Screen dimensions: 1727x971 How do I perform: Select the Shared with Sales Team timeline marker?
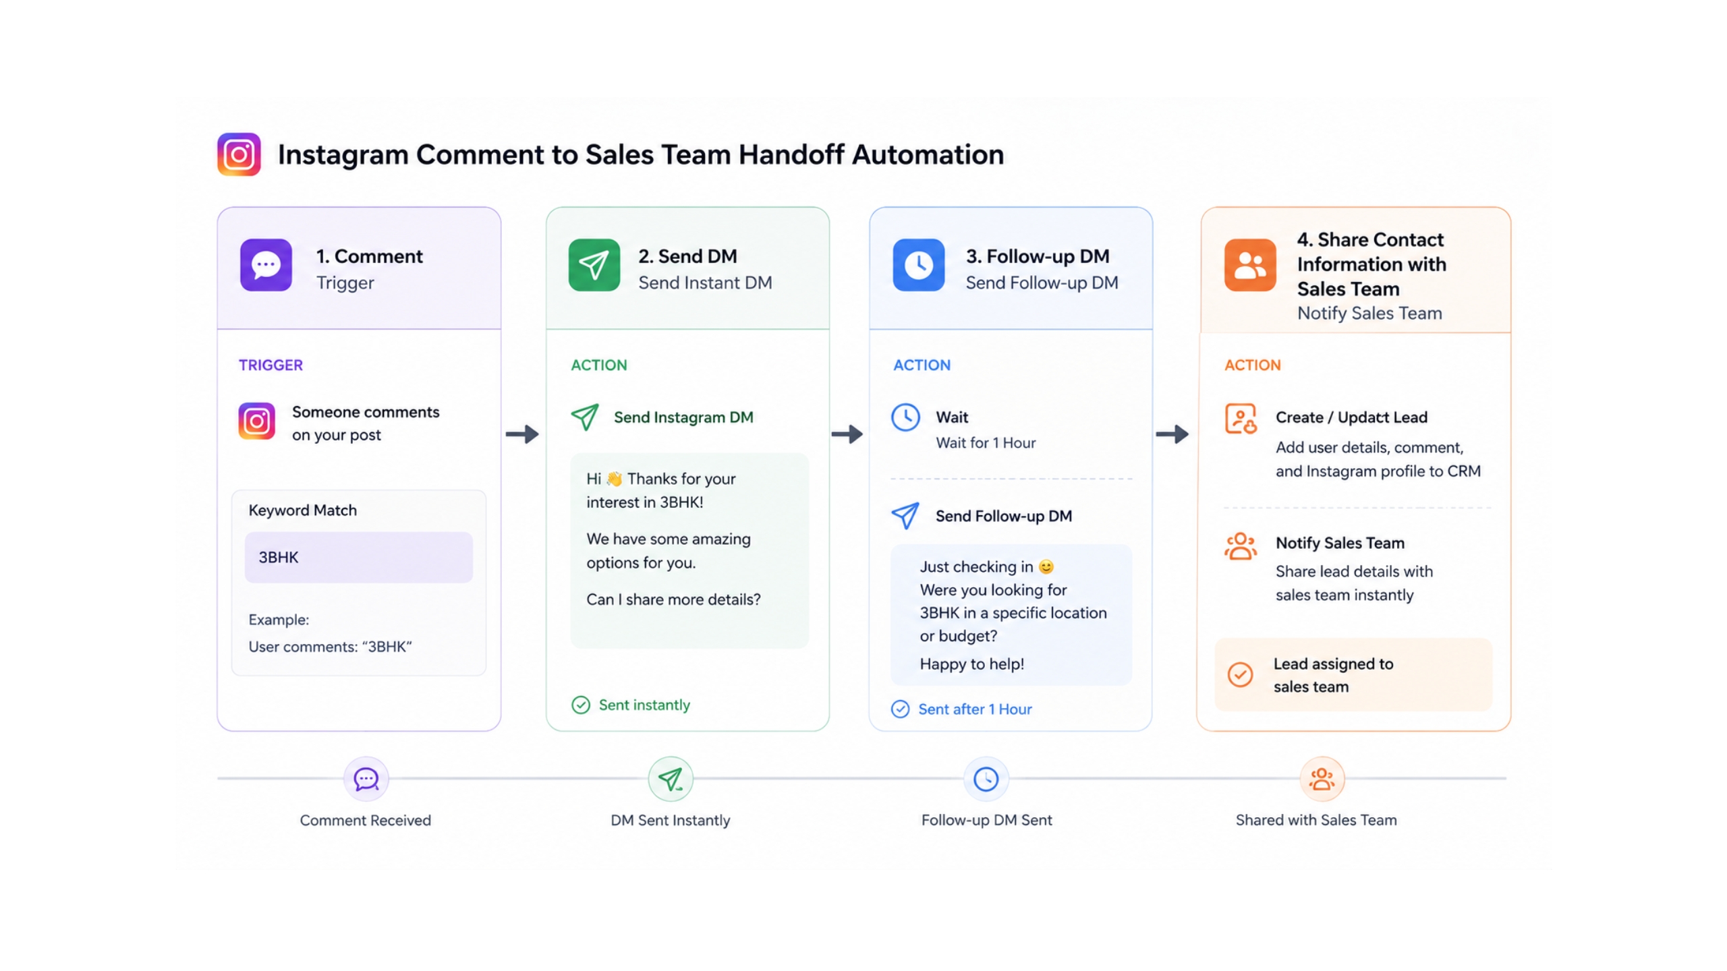[1322, 779]
